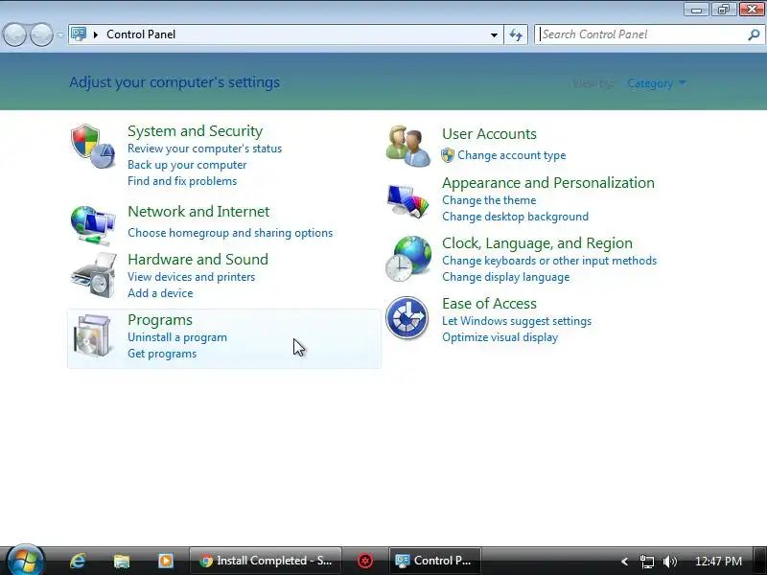Click the refresh button next to the address bar
The height and width of the screenshot is (575, 767).
[x=516, y=34]
